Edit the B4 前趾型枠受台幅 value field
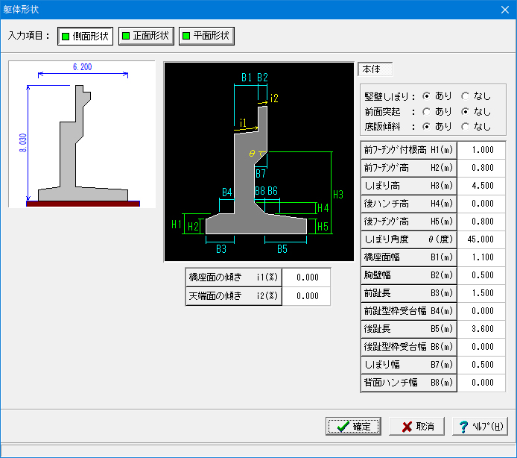 coord(481,311)
